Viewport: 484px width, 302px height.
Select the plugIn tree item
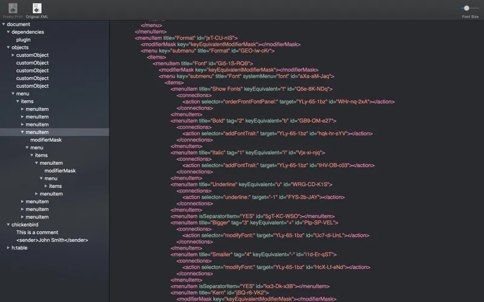coord(23,40)
